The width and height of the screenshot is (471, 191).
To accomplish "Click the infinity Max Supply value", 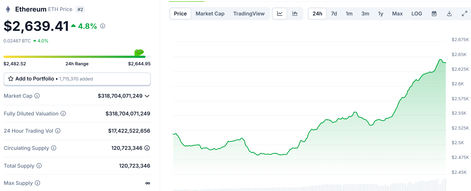I will click(148, 183).
